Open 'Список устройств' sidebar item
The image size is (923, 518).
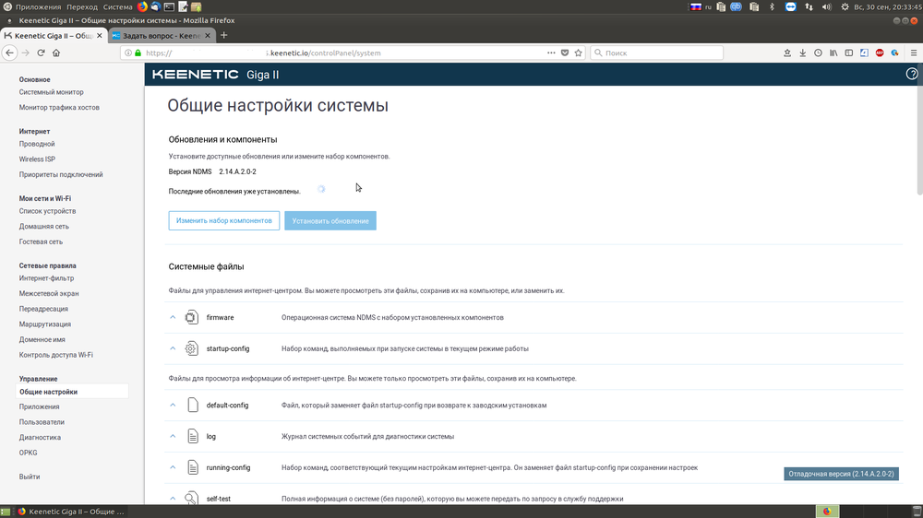[47, 211]
